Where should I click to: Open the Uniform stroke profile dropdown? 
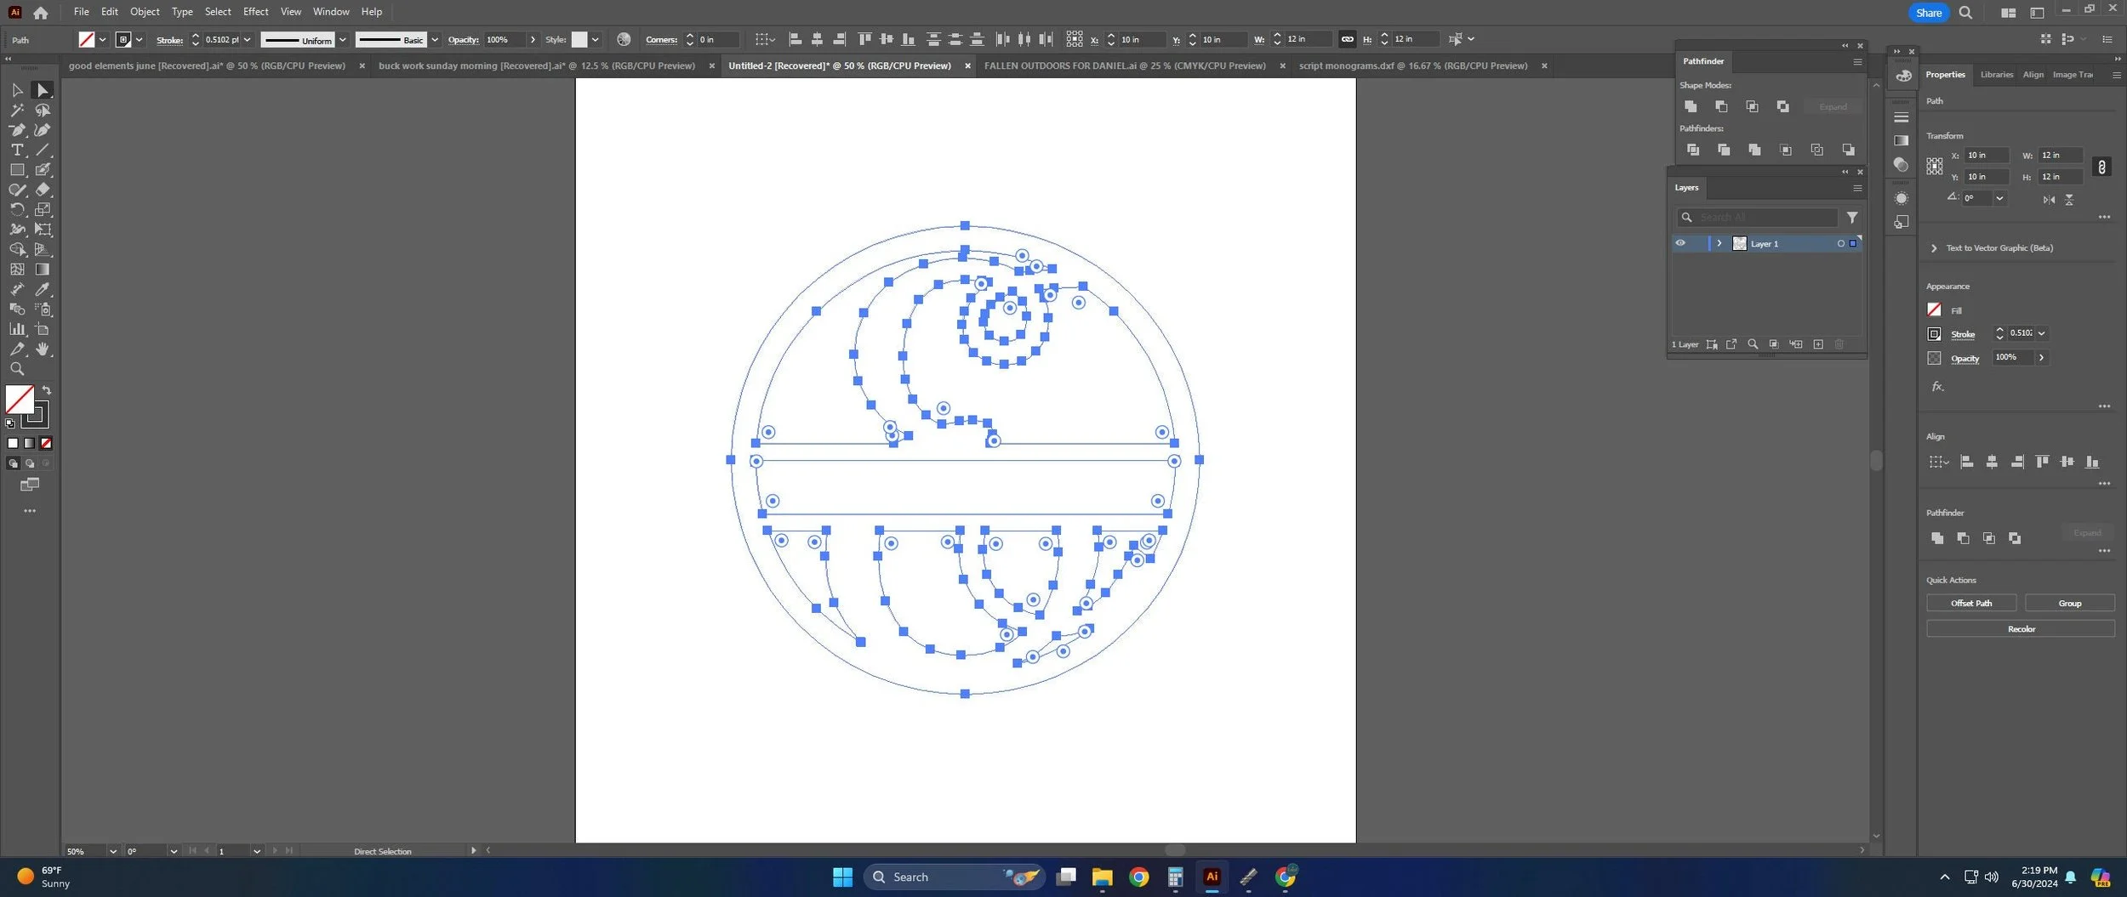(x=342, y=40)
